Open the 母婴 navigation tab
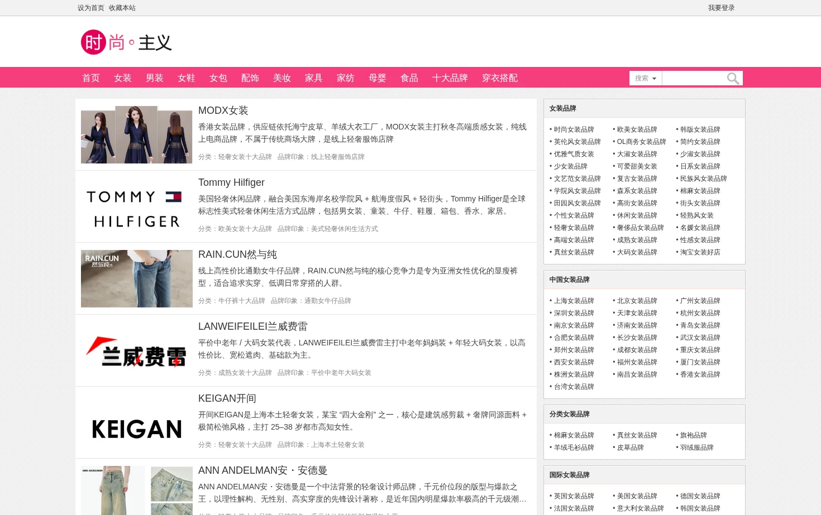821x515 pixels. click(x=378, y=78)
